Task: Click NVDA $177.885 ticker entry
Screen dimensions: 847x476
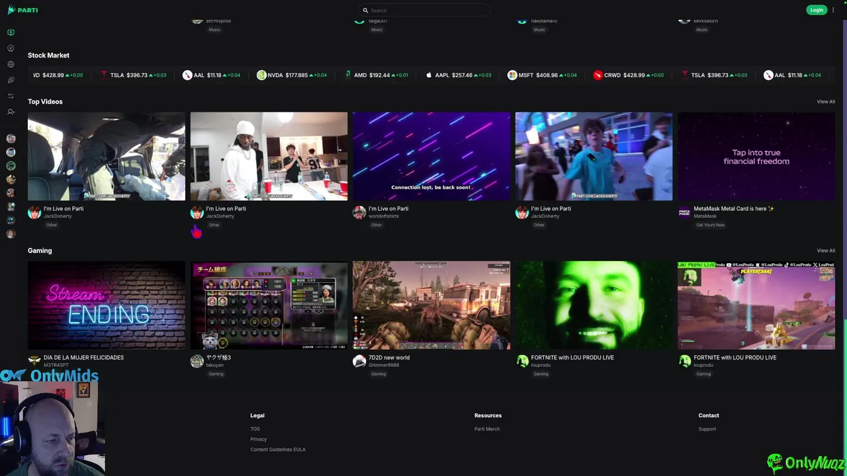Action: [x=292, y=75]
